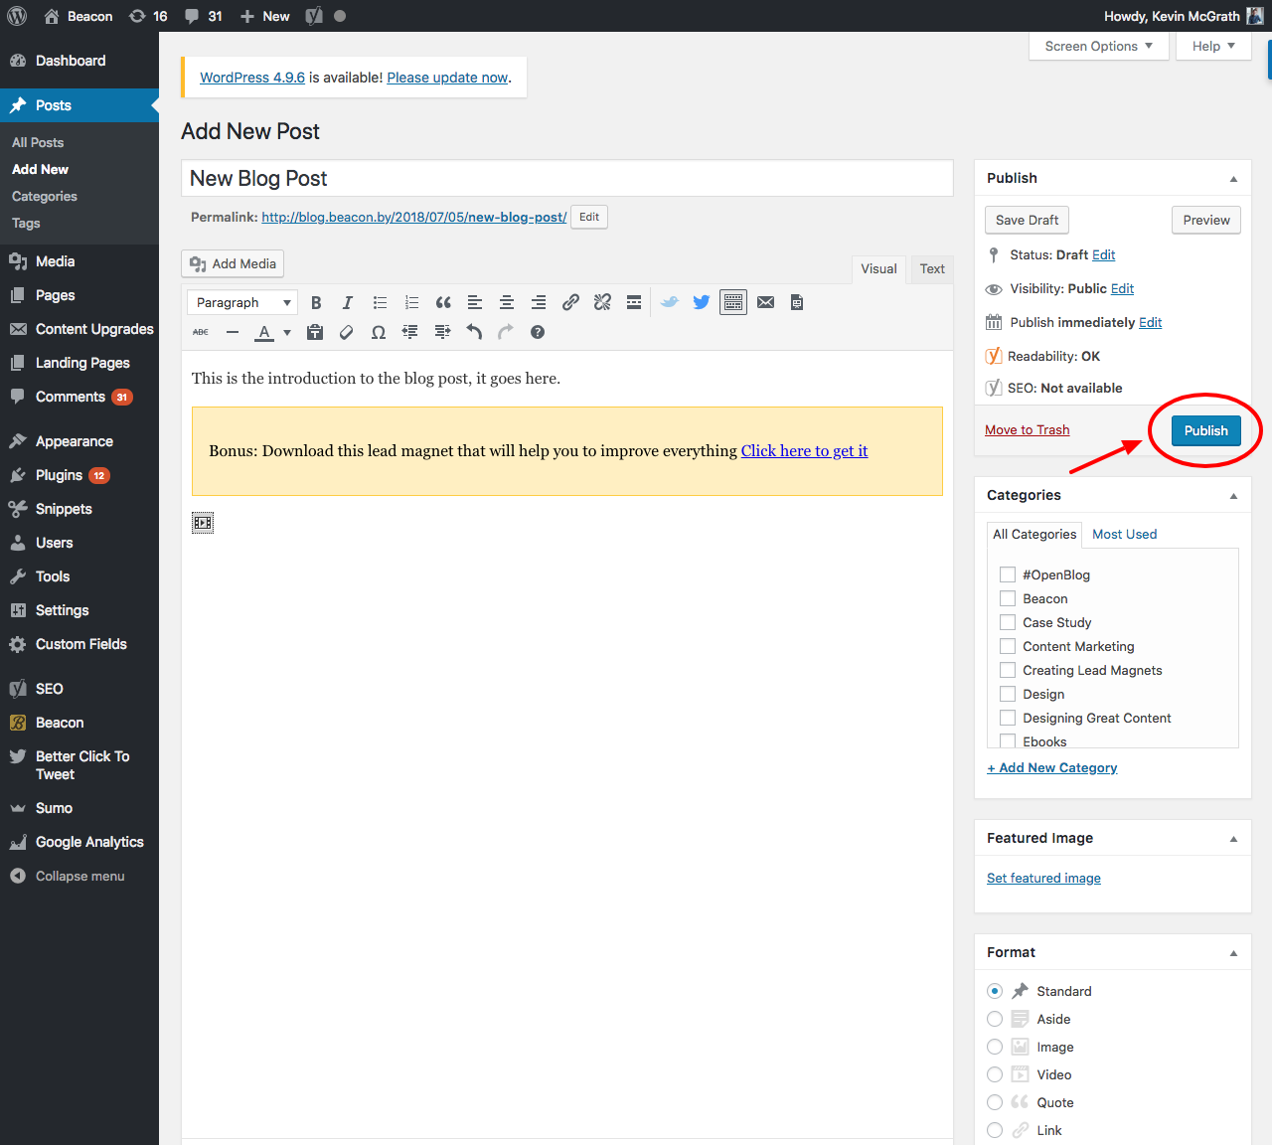Open the Paragraph format dropdown
Viewport: 1272px width, 1145px height.
click(x=242, y=303)
